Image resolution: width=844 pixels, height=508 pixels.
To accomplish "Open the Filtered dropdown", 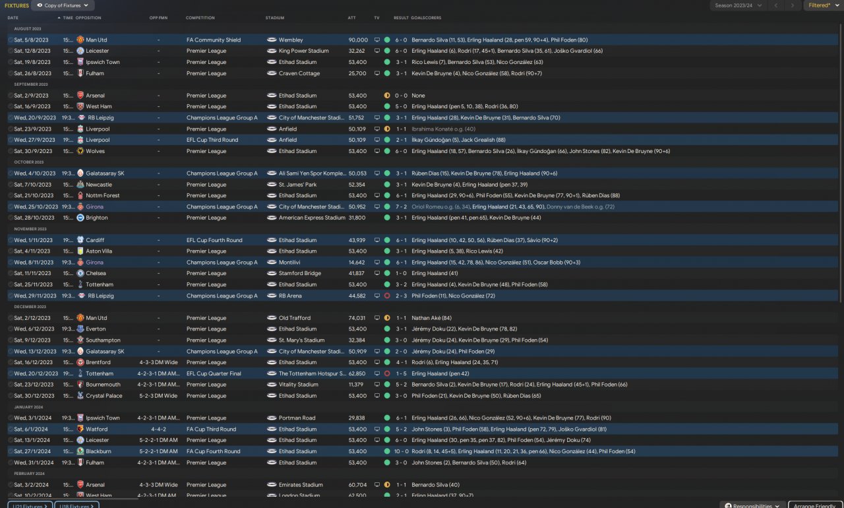I will pyautogui.click(x=822, y=5).
